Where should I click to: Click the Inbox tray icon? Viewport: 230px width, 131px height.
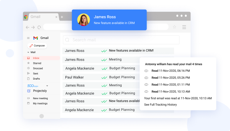(29, 58)
